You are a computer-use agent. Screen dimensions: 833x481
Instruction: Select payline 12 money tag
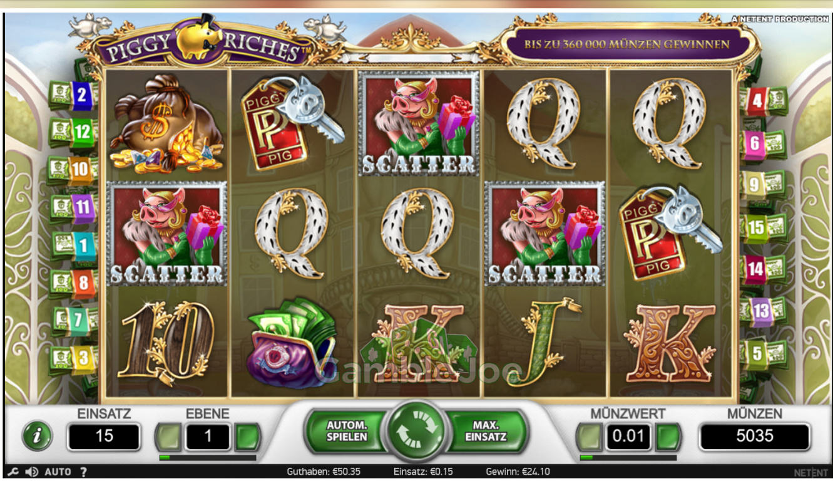click(x=74, y=132)
